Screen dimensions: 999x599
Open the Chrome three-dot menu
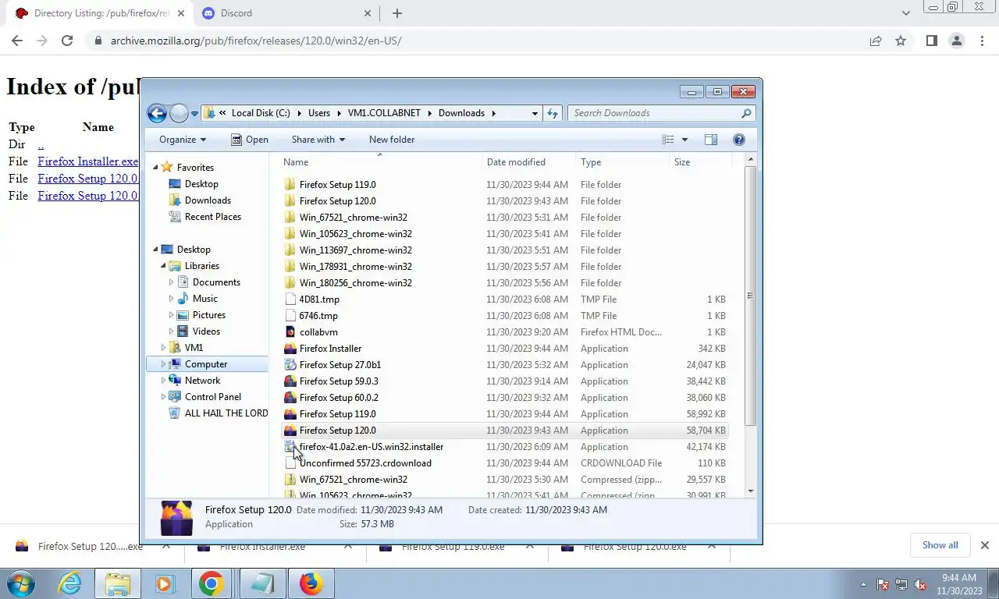click(x=982, y=41)
